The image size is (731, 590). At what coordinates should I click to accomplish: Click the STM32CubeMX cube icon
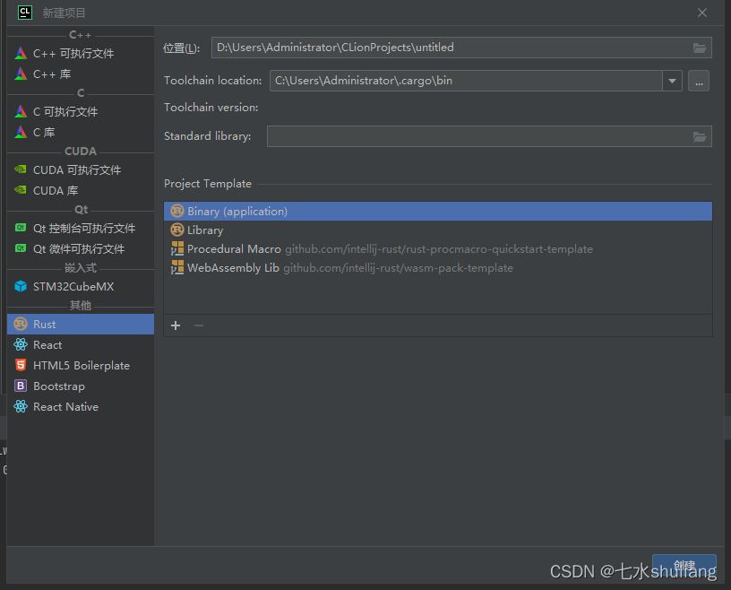[x=21, y=286]
